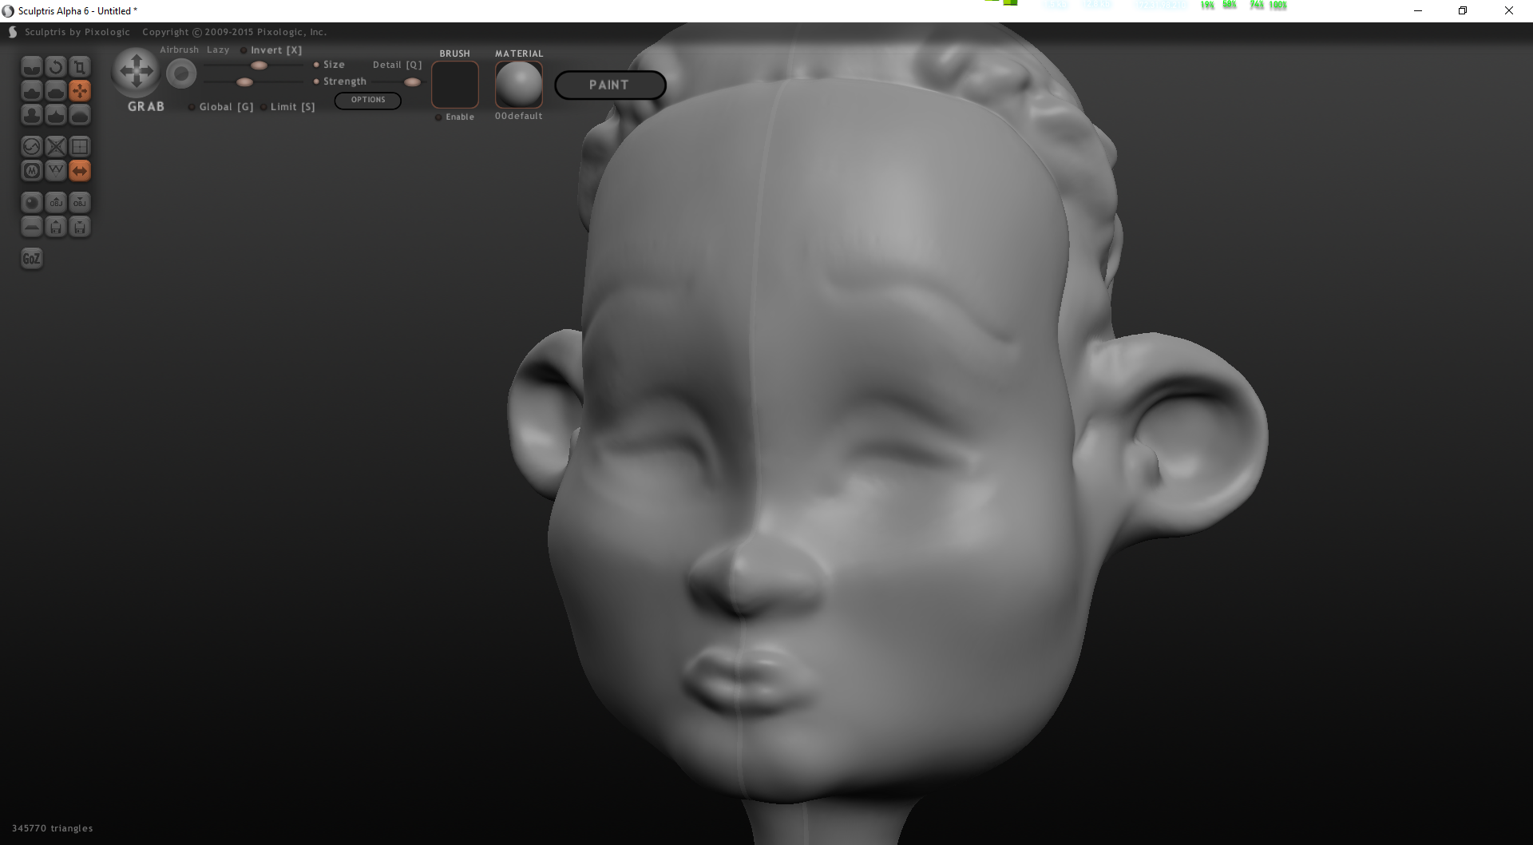
Task: Click the Import OBJ icon
Action: pos(55,202)
